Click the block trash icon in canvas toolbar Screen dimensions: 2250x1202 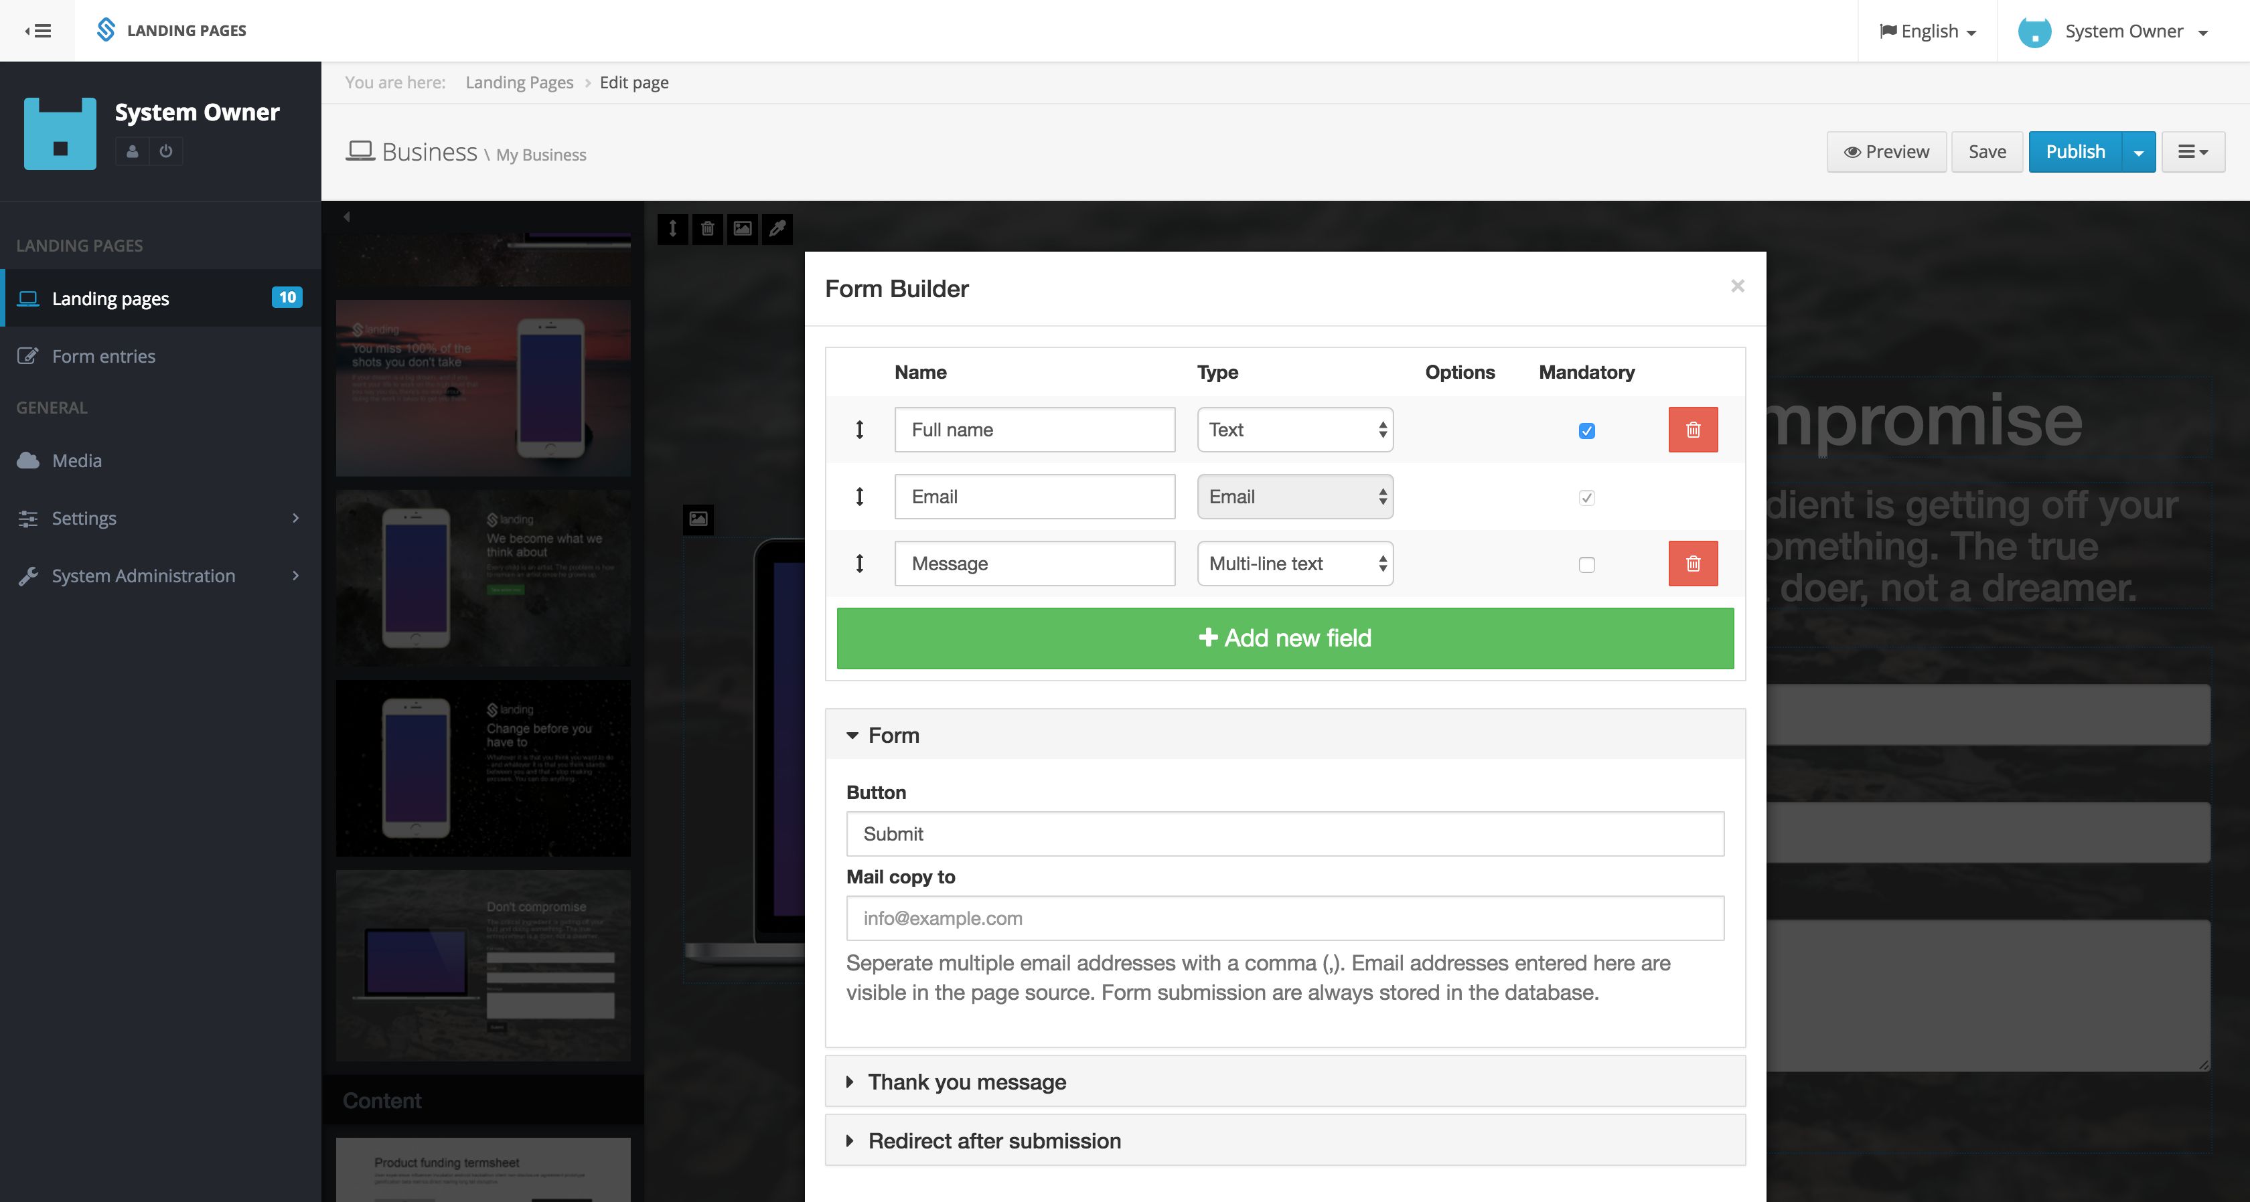tap(708, 229)
